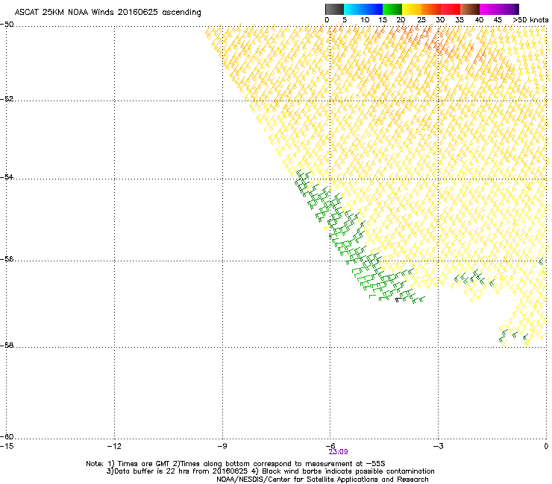The width and height of the screenshot is (552, 484).
Task: Click the longitude axis label '-9'
Action: (x=222, y=446)
